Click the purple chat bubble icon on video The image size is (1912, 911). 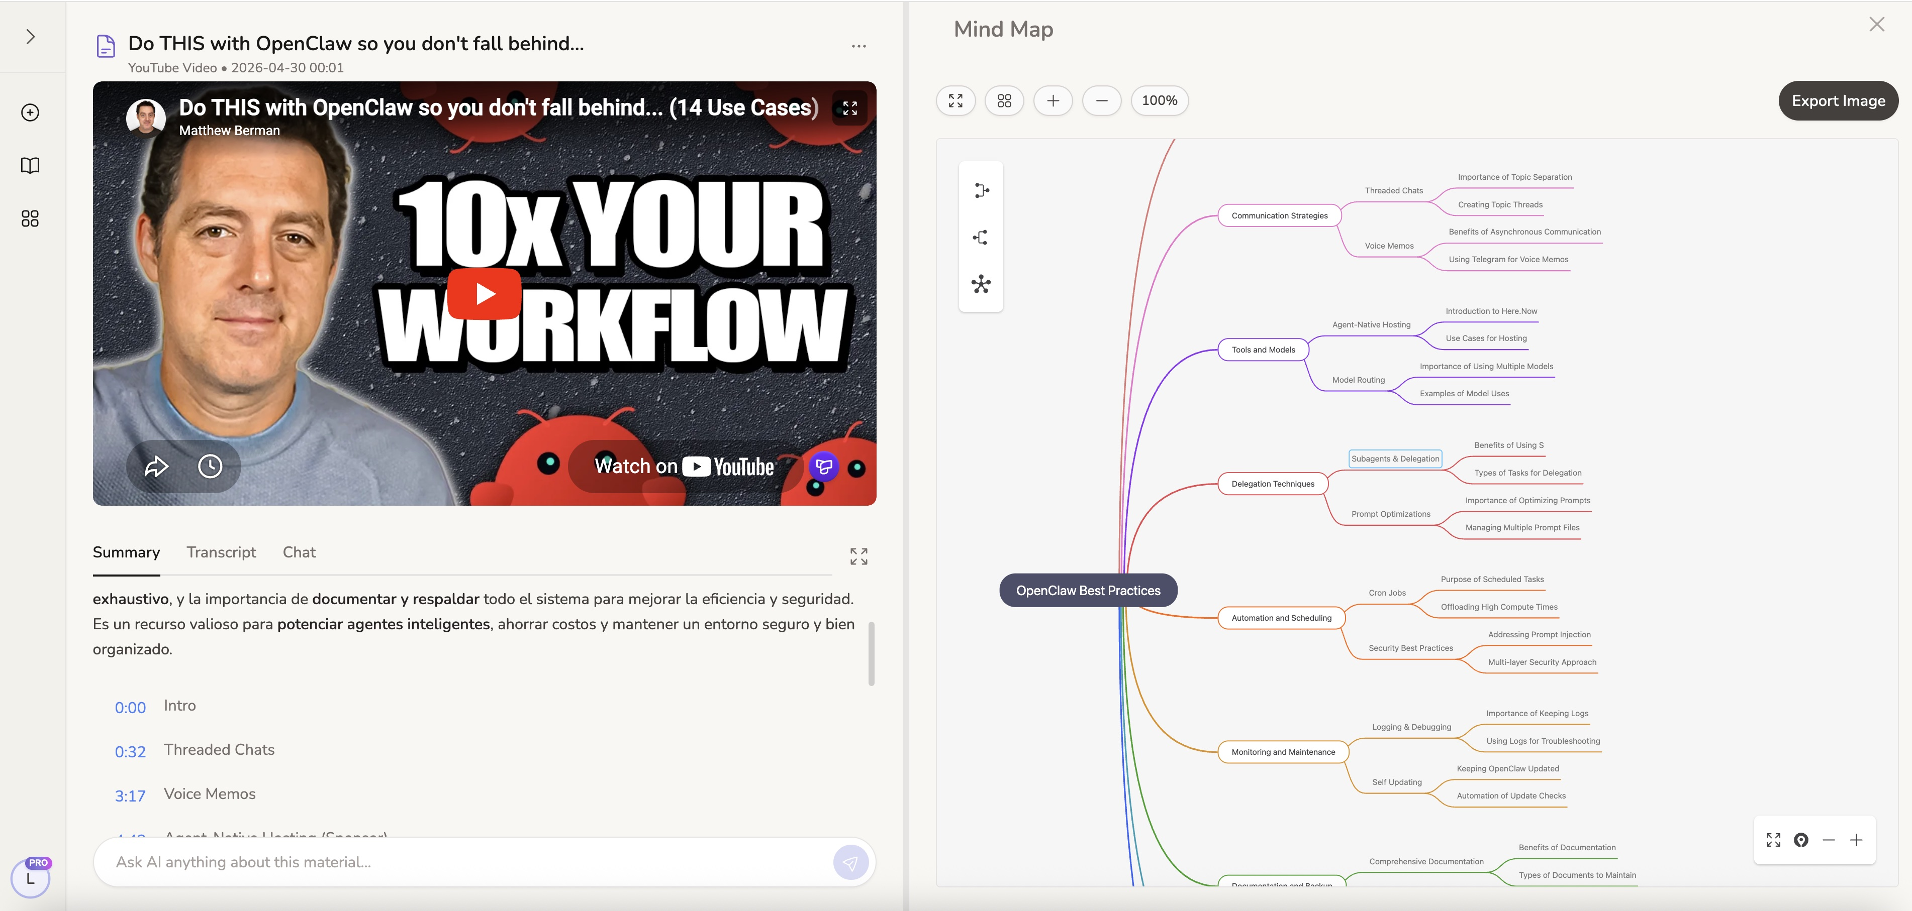(824, 467)
